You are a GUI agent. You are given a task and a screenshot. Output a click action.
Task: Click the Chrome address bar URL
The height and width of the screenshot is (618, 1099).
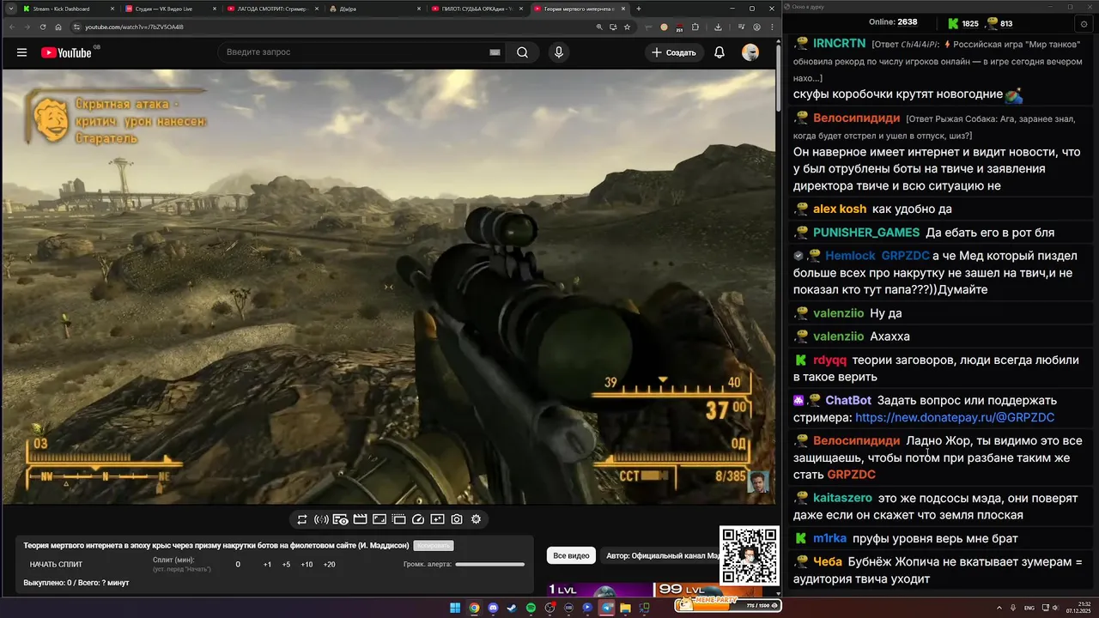pos(134,27)
